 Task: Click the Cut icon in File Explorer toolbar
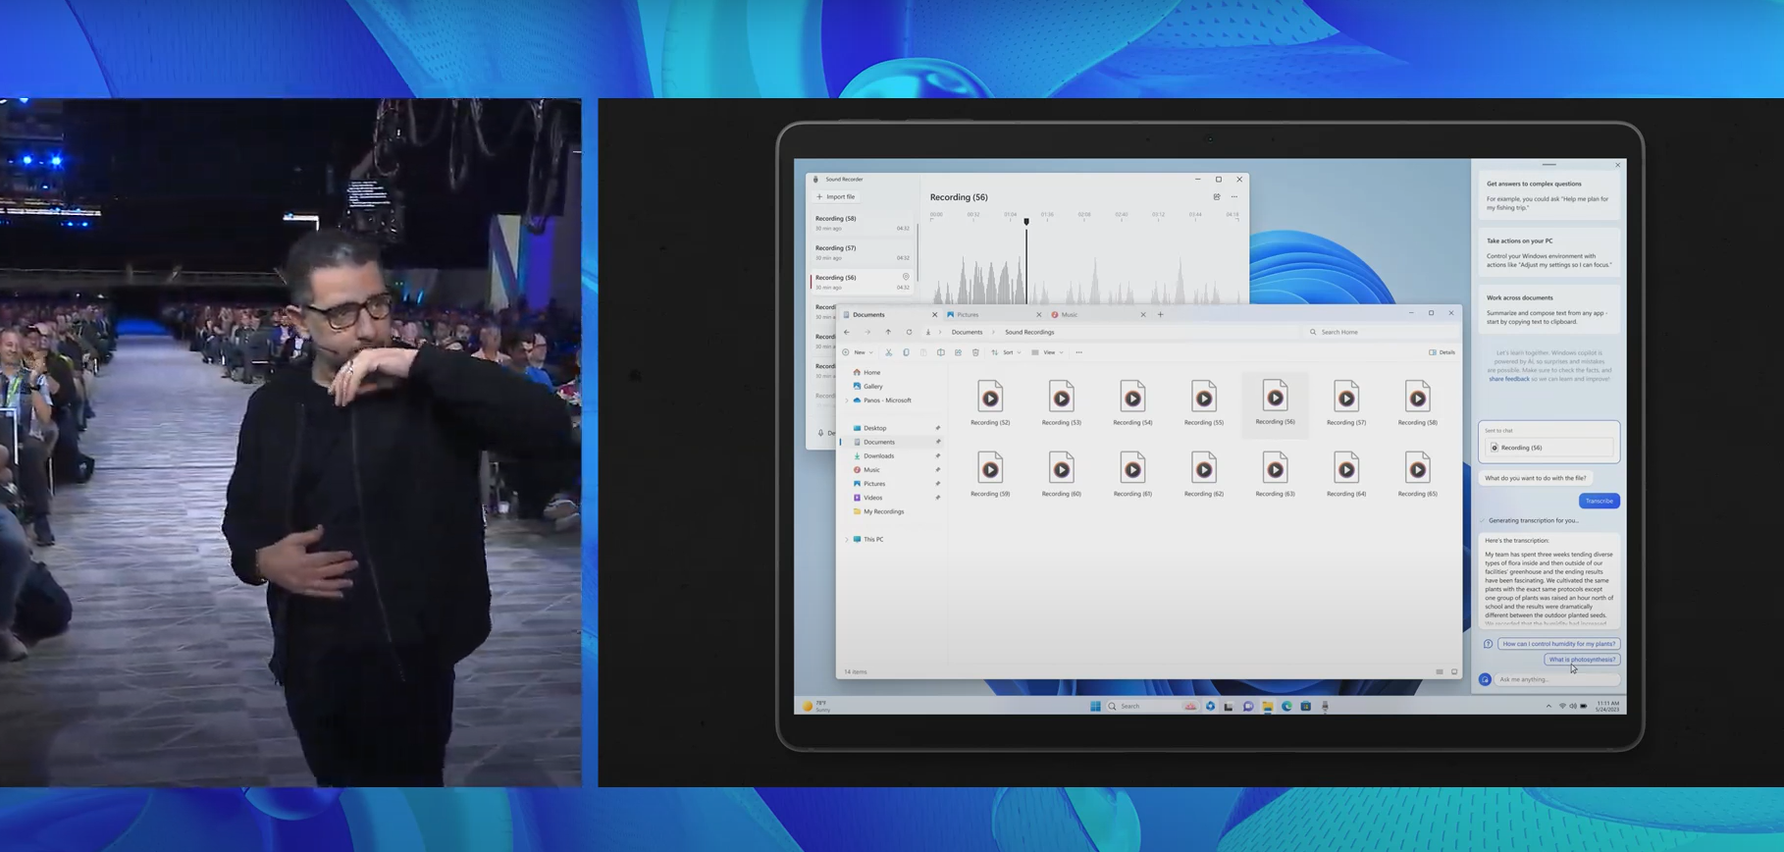(888, 352)
